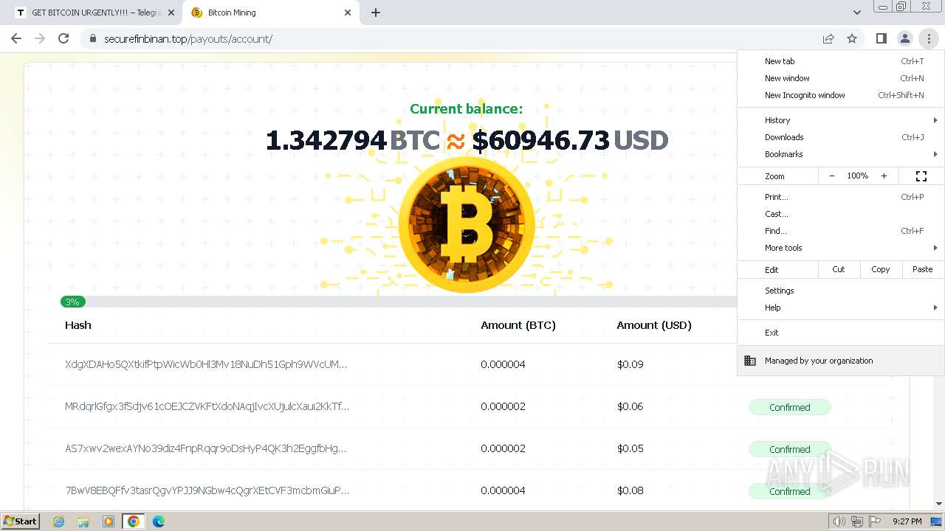Click the Hash column header
The image size is (945, 531).
78,325
